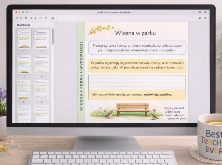Click the red close window button

[x=16, y=12]
